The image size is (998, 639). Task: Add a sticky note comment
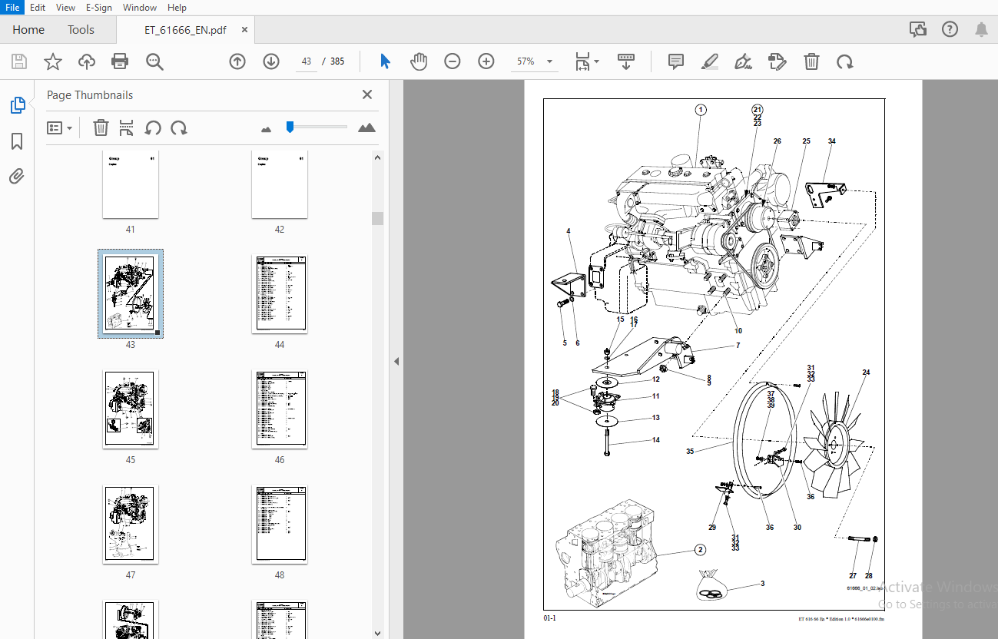[x=676, y=61]
